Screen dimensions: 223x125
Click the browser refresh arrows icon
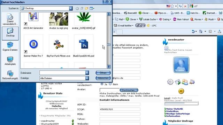[180, 6]
